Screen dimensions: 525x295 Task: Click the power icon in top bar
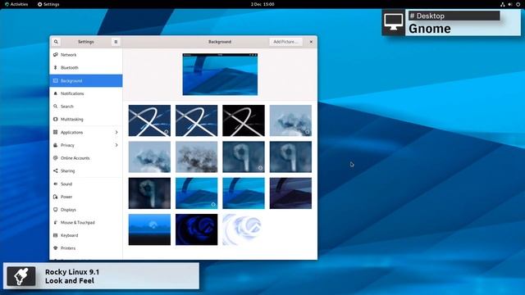[x=518, y=4]
